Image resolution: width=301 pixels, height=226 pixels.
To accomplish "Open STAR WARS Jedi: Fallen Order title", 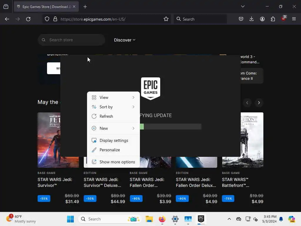I will [x=147, y=182].
